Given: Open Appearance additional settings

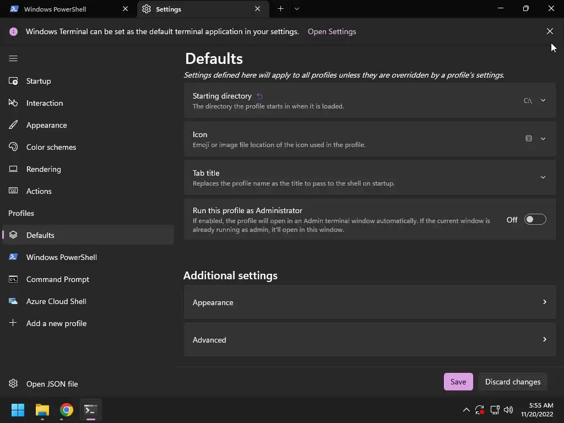Looking at the screenshot, I should (370, 302).
